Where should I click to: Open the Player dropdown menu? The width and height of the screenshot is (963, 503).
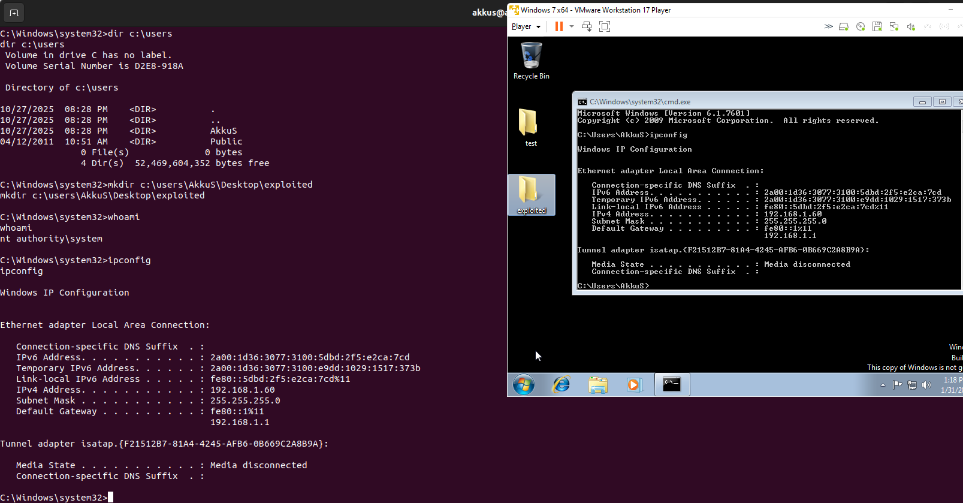(x=526, y=26)
